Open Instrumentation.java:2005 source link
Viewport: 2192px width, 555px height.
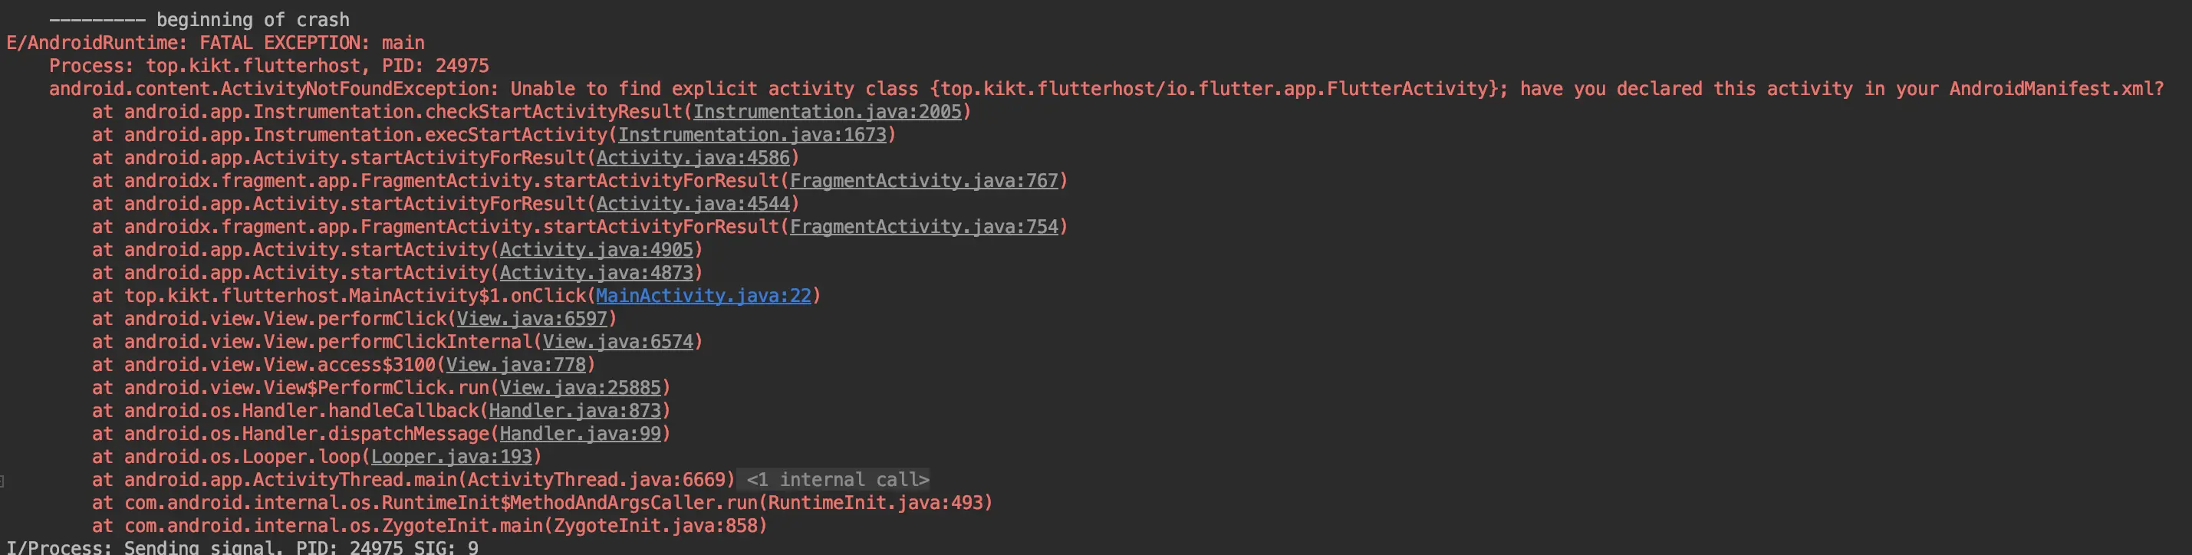click(x=827, y=112)
